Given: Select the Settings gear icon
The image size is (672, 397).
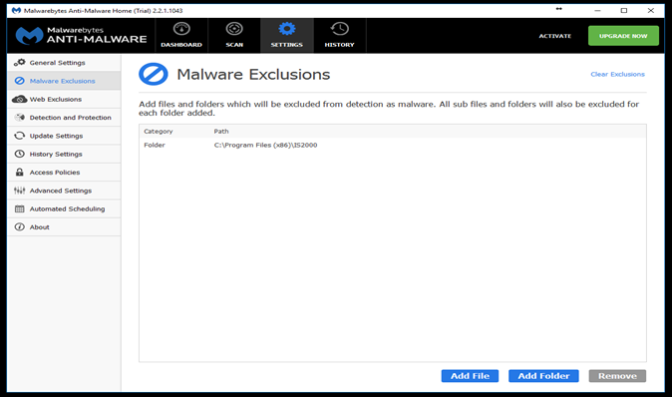Looking at the screenshot, I should point(287,29).
